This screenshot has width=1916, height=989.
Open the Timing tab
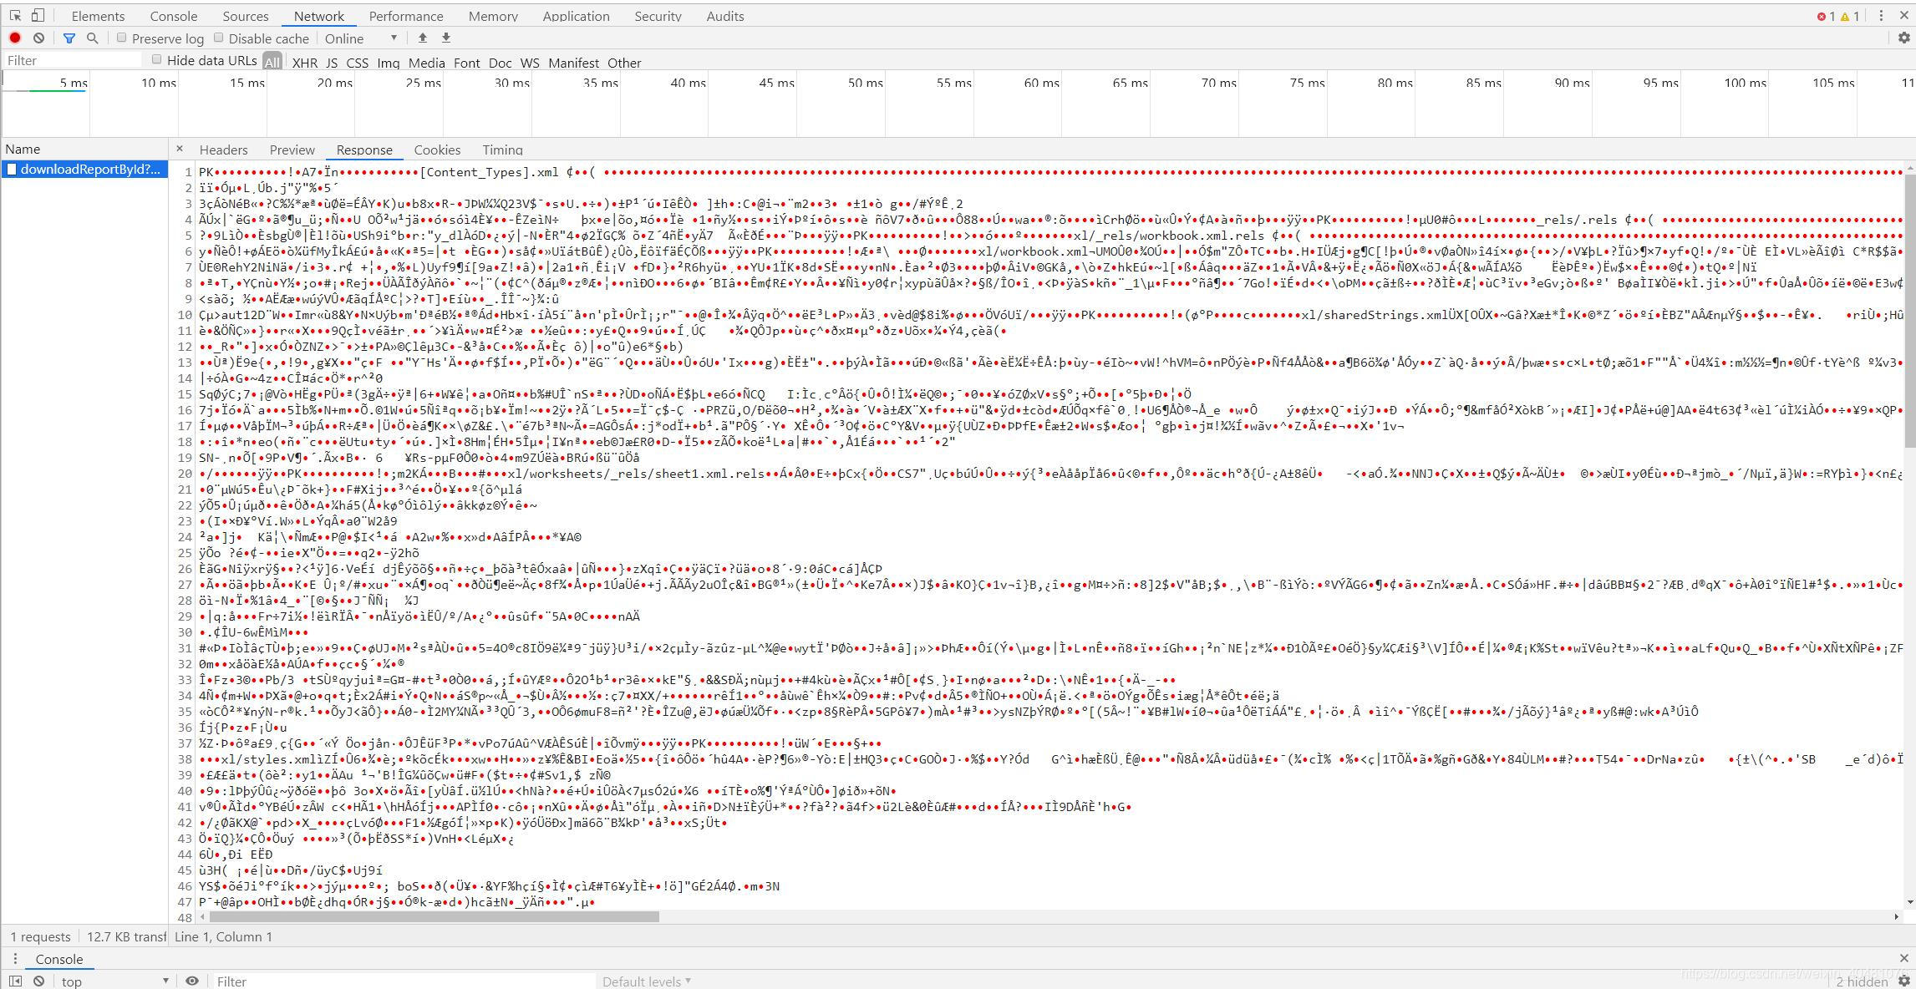click(502, 150)
